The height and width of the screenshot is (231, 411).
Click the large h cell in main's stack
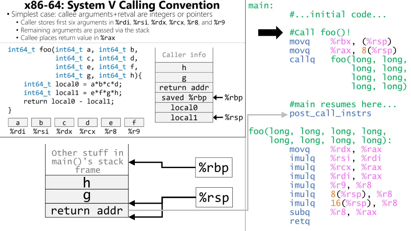(x=87, y=182)
